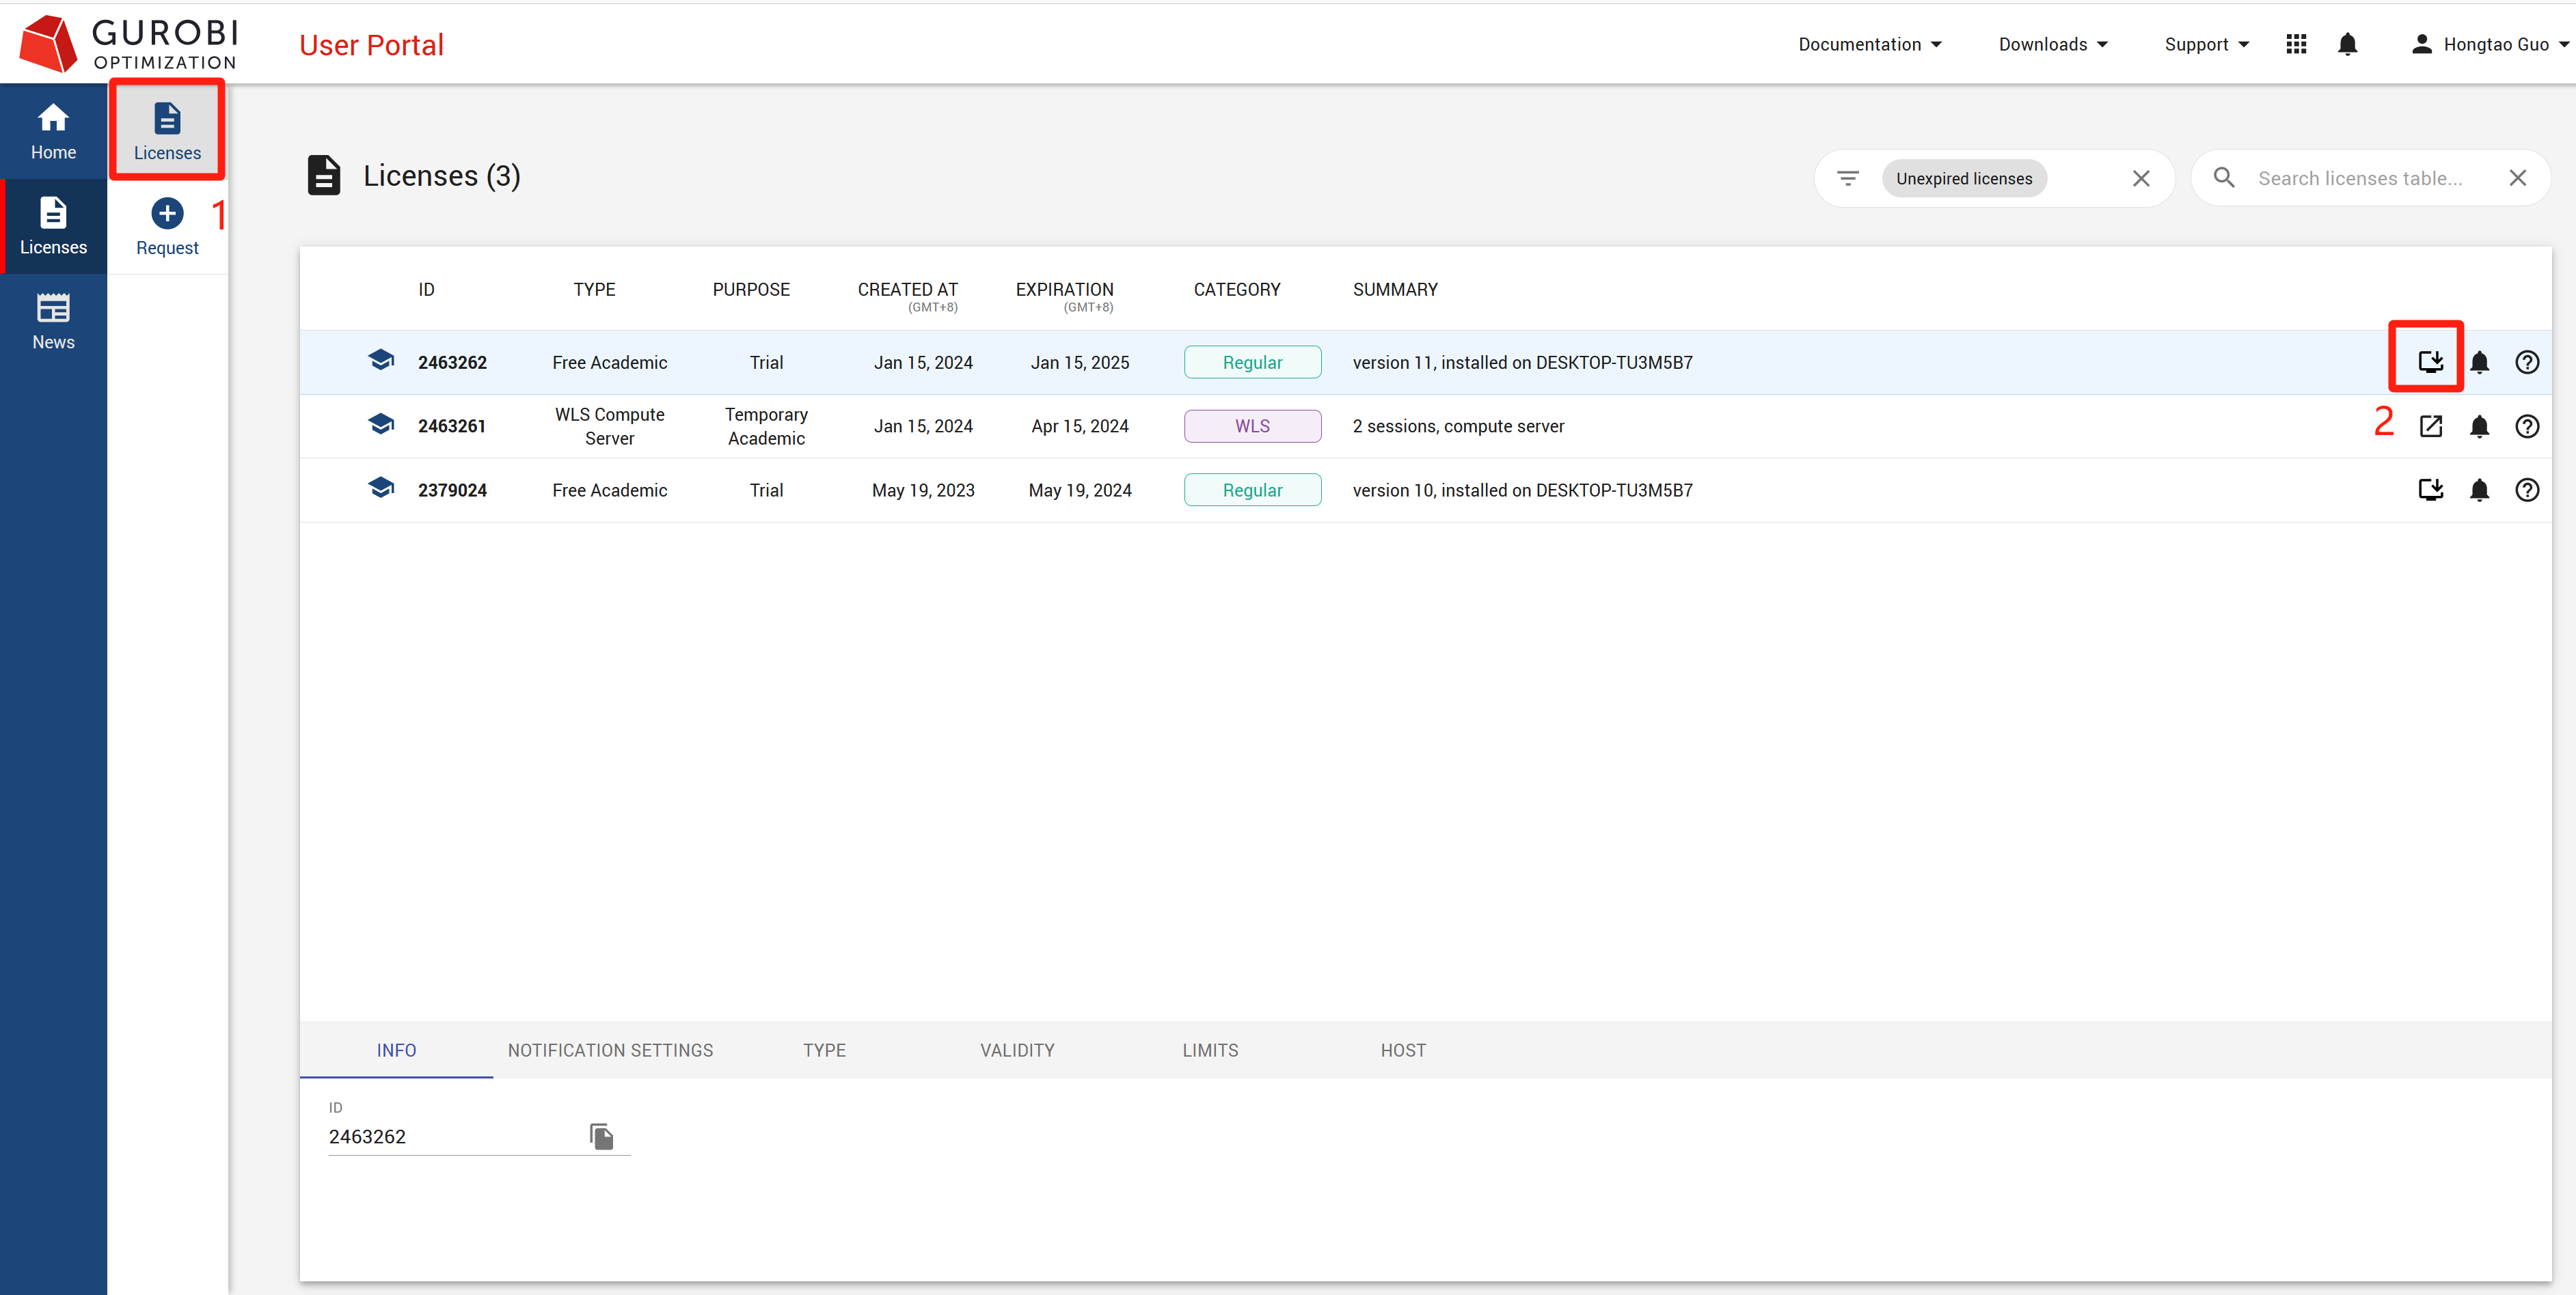Screen dimensions: 2576x1295
Task: Click the 'WLS Compute Server' type cell
Action: [609, 426]
